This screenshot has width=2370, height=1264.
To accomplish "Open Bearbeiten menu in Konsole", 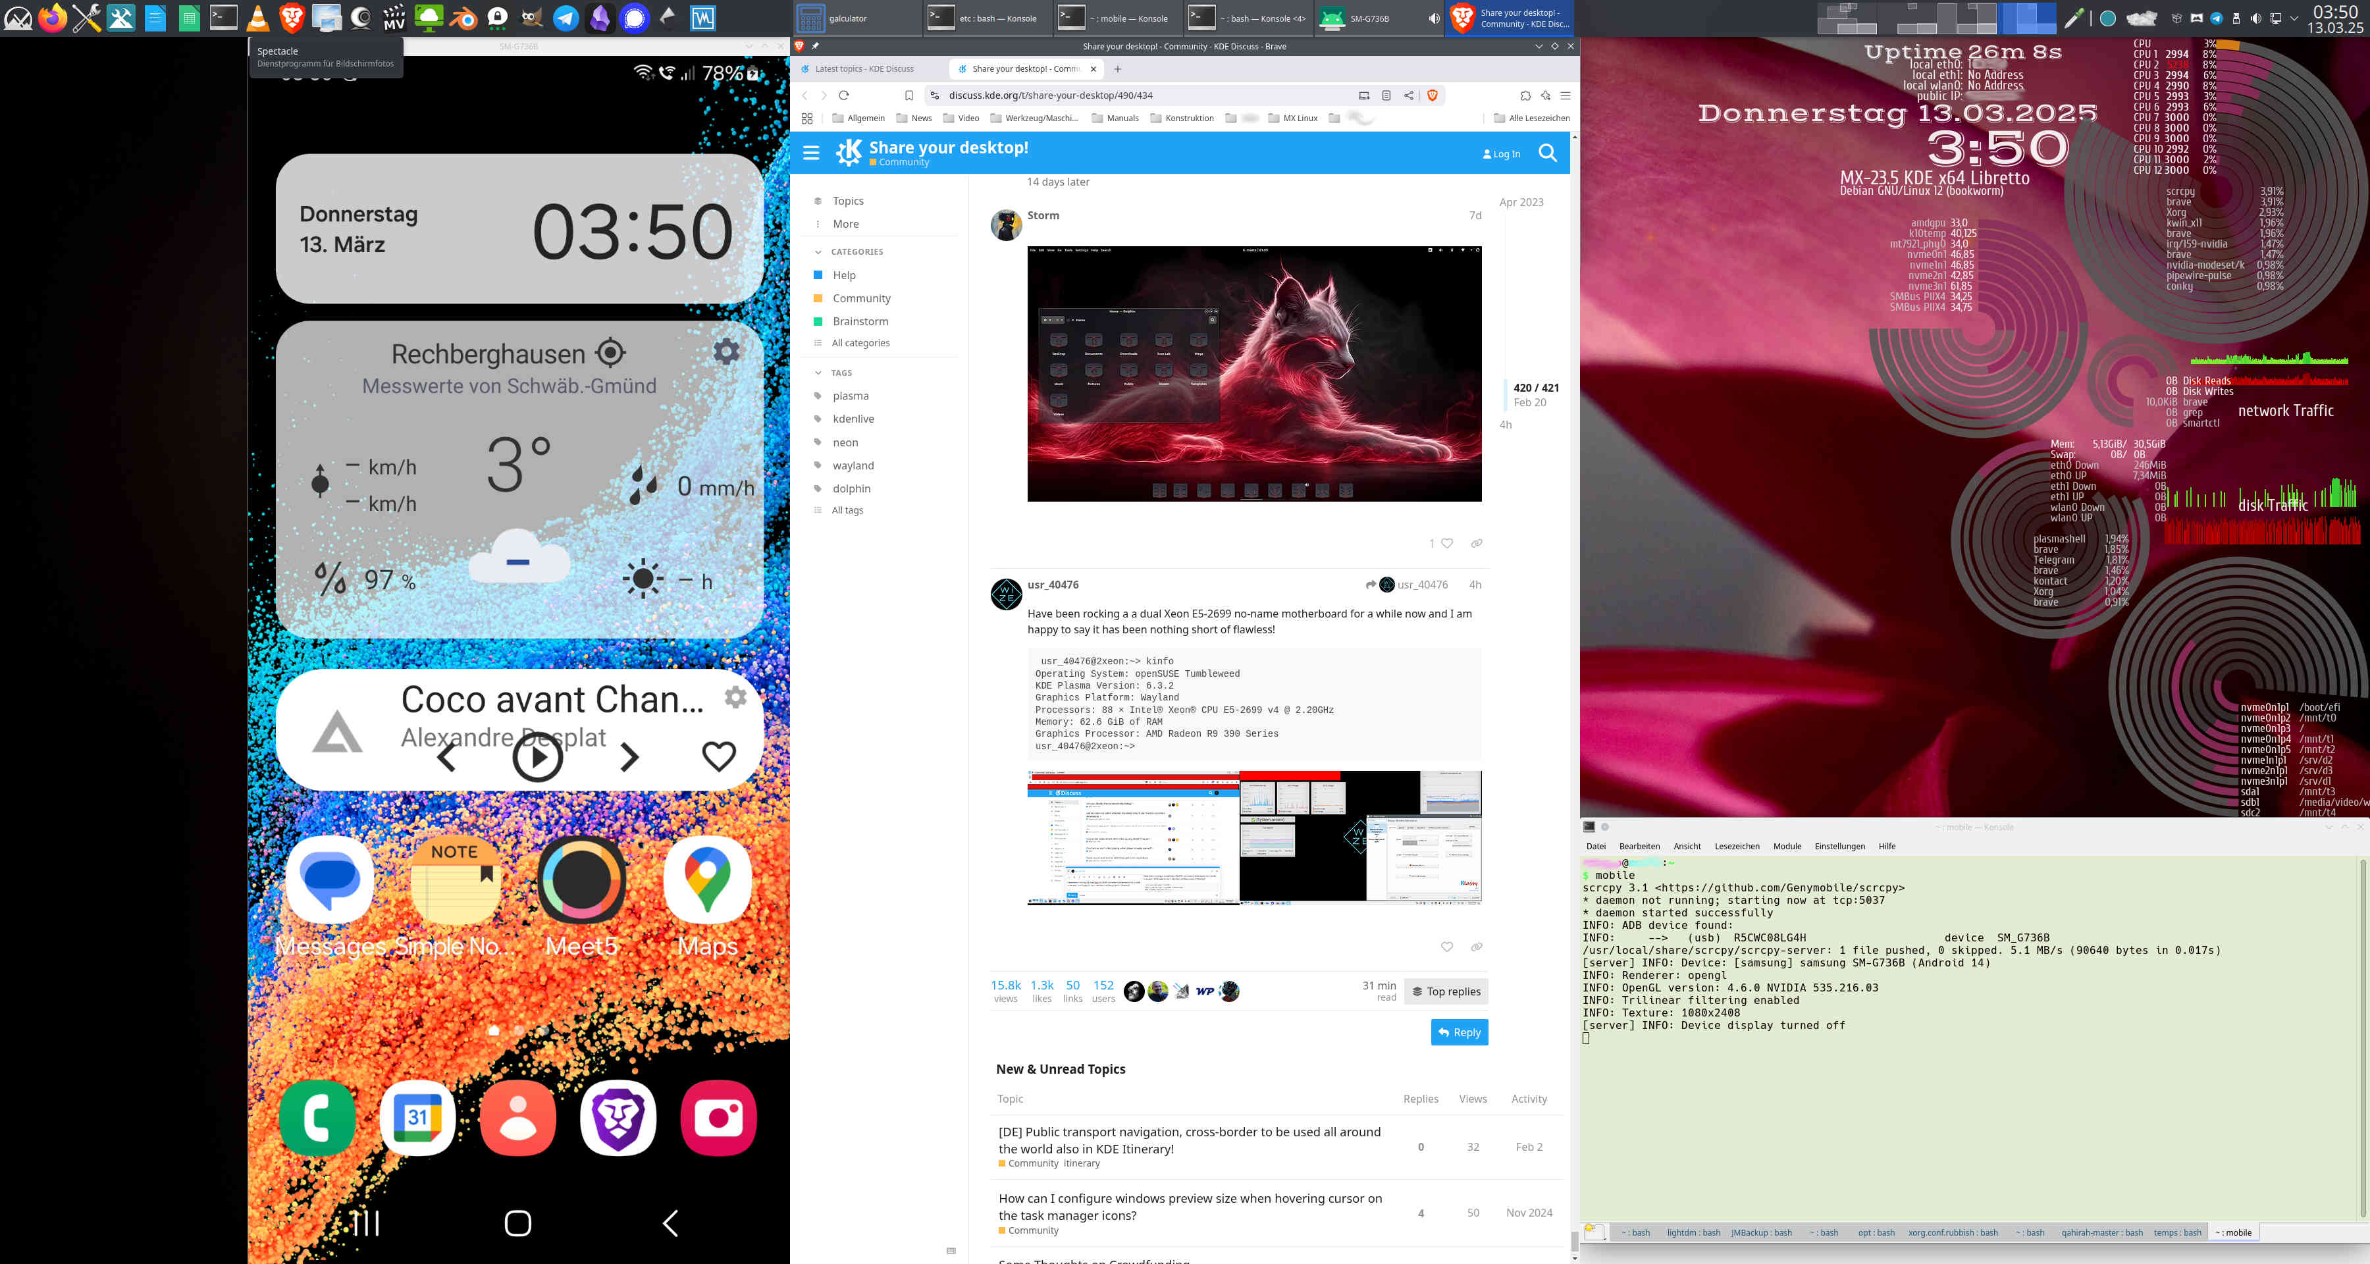I will (x=1639, y=847).
